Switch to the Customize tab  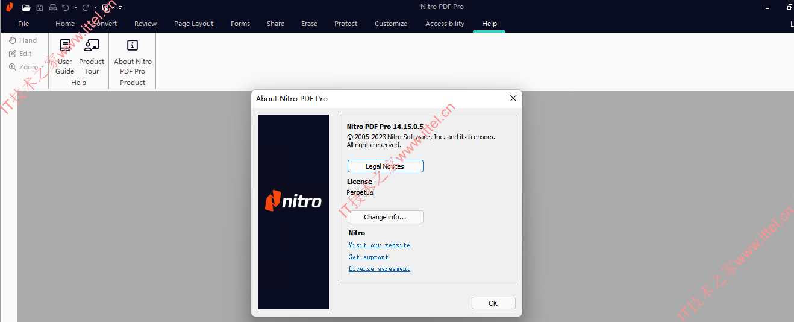click(x=390, y=24)
